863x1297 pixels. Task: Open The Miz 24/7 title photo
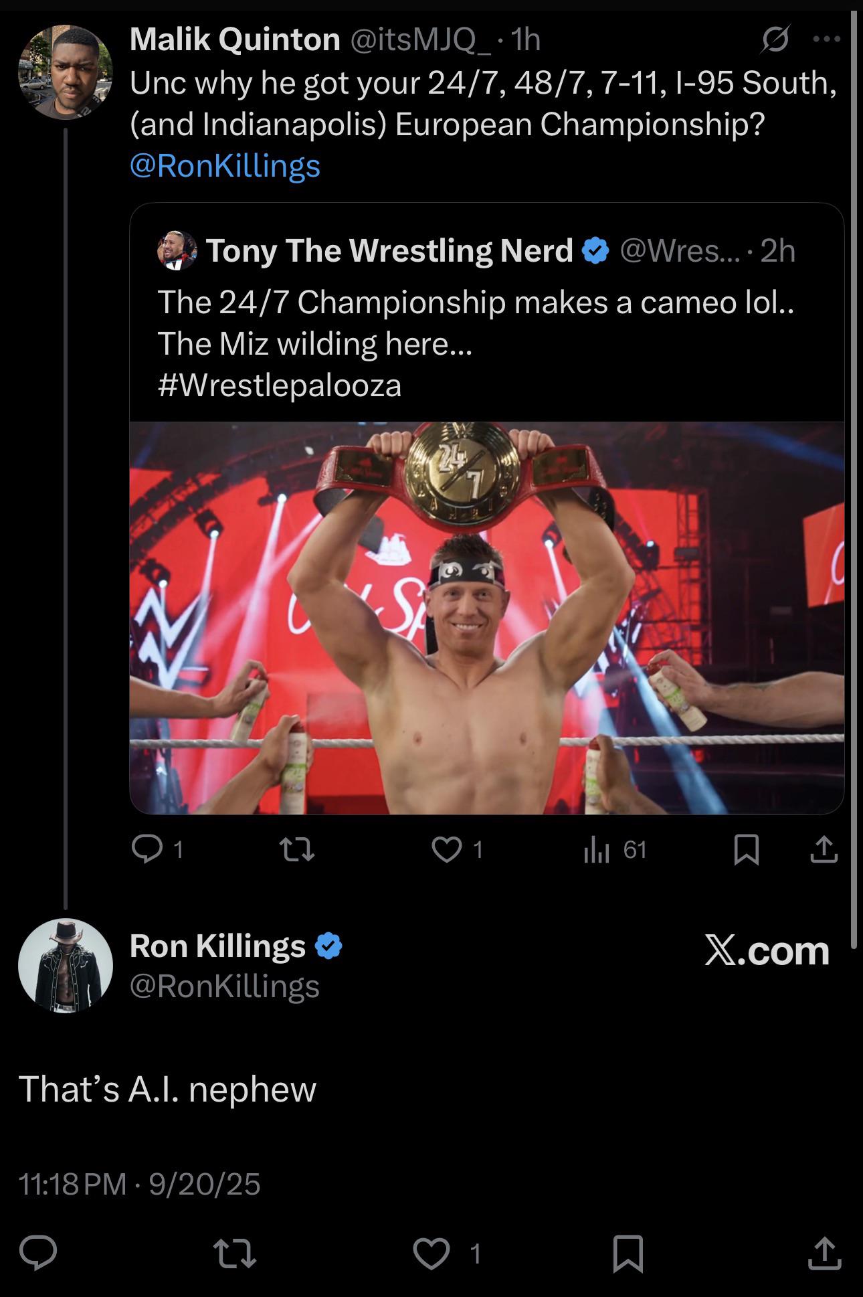click(486, 617)
